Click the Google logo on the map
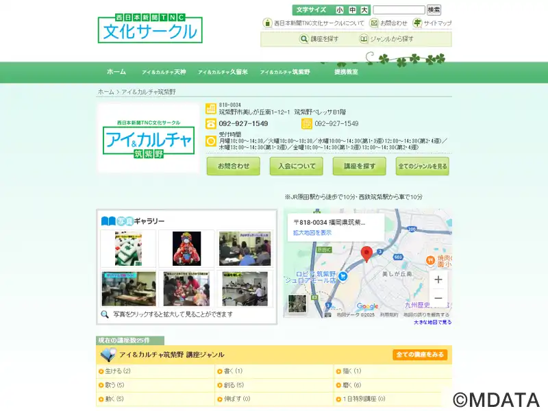The height and width of the screenshot is (411, 548). pyautogui.click(x=367, y=306)
